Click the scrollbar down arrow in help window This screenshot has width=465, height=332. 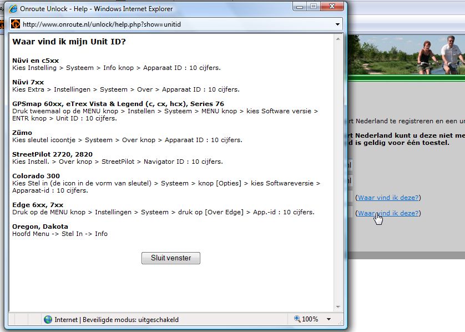point(338,307)
